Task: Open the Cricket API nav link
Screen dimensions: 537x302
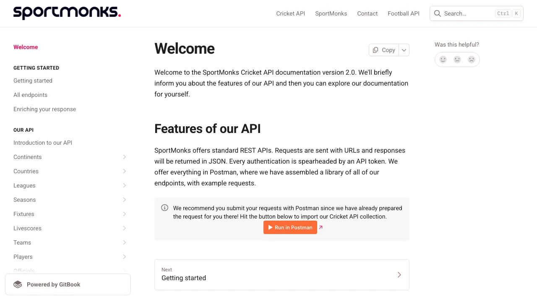Action: [x=291, y=13]
